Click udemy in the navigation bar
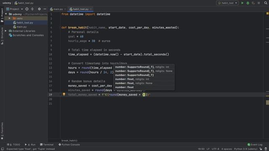Screen dimensions: 269x151 click(x=7, y=3)
